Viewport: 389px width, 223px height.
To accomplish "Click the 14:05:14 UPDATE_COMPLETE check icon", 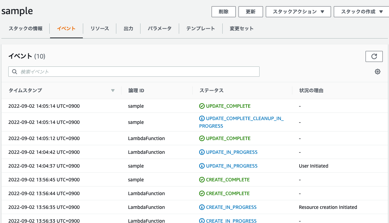I will 202,106.
